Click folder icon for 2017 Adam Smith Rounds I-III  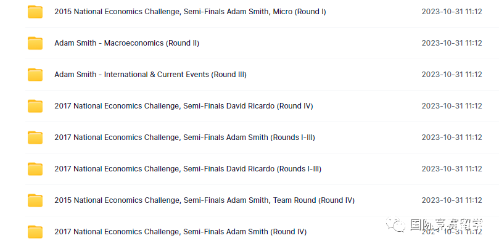coord(35,137)
